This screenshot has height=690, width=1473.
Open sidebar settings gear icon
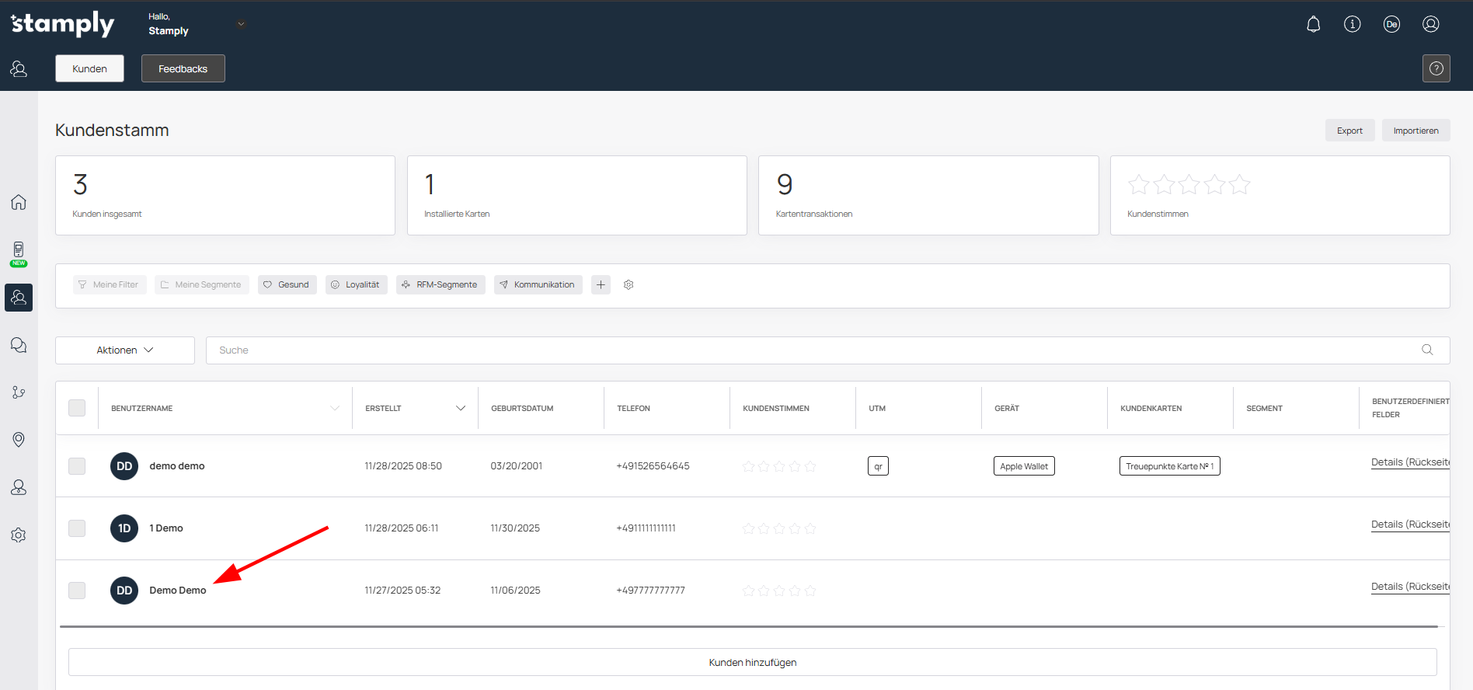(19, 535)
